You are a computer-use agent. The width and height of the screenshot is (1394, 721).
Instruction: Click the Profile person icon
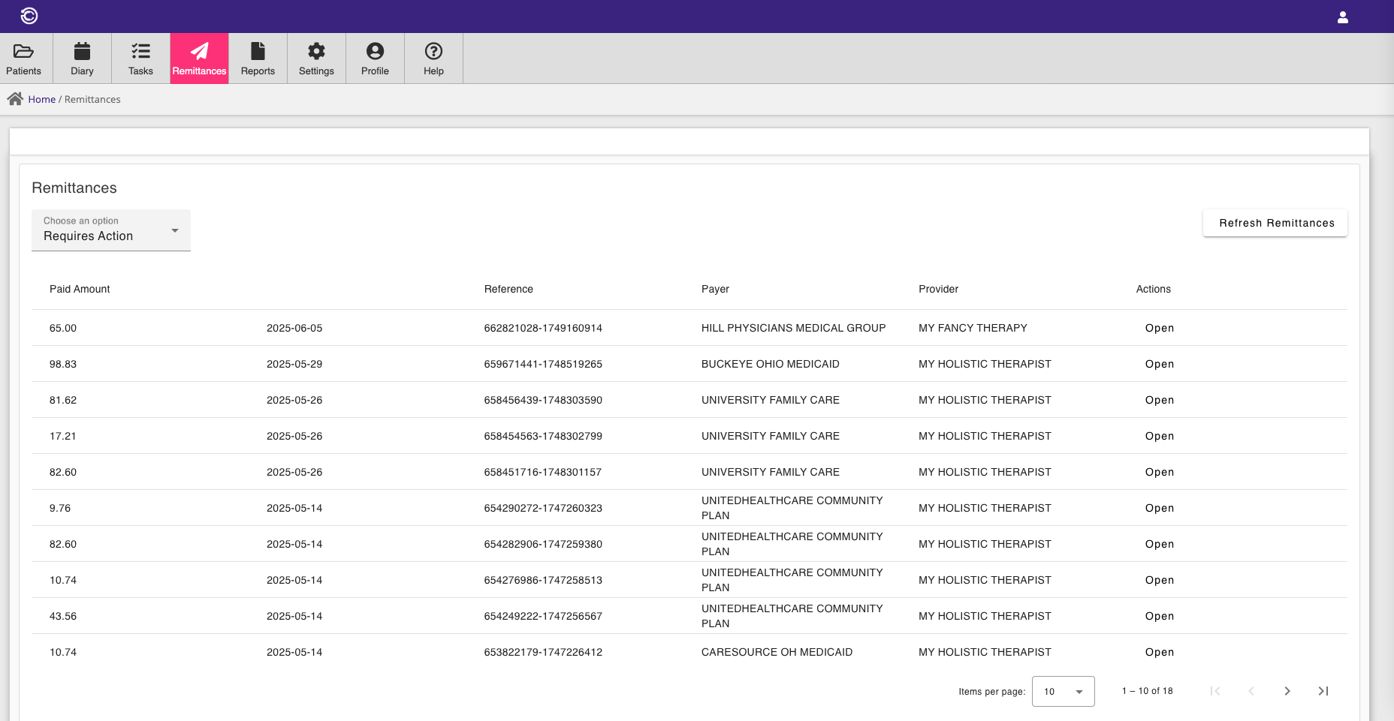coord(375,51)
